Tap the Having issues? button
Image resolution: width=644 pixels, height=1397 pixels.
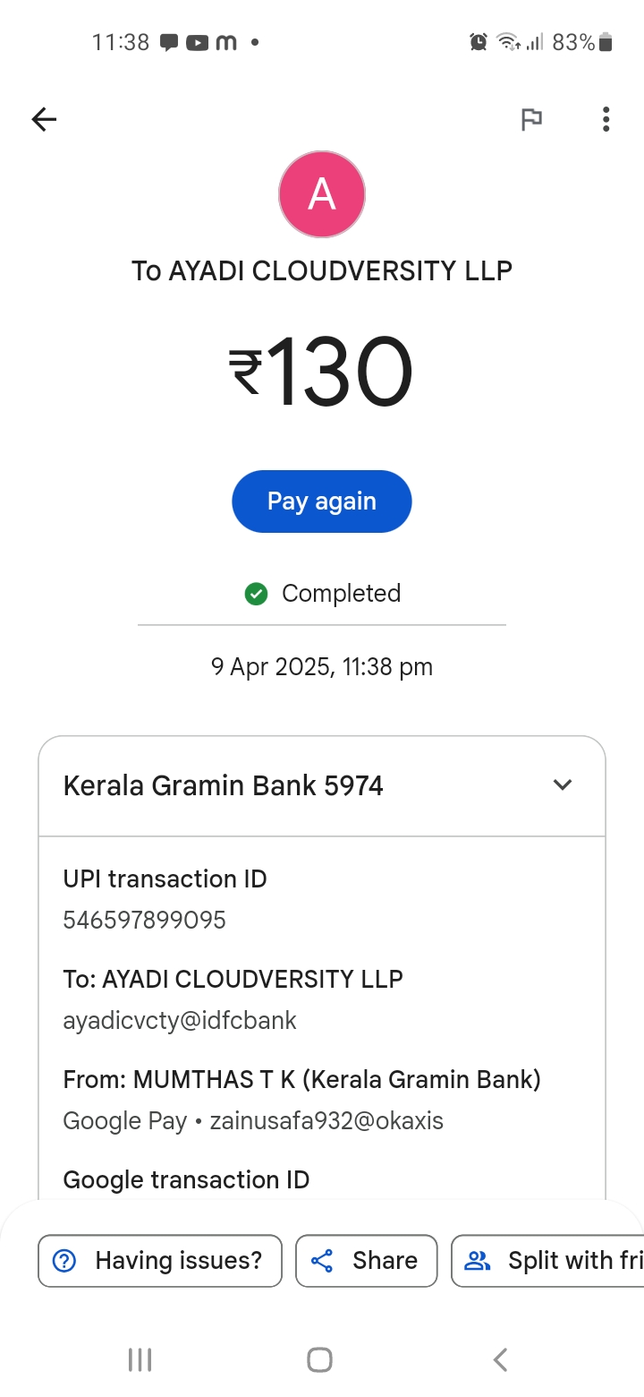click(x=160, y=1261)
